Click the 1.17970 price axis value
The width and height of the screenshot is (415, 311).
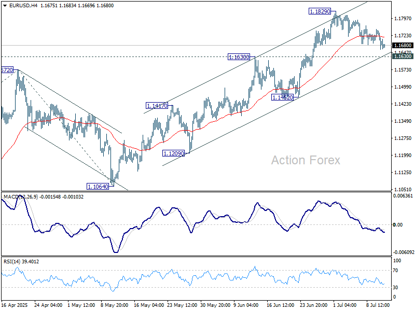tap(403, 19)
